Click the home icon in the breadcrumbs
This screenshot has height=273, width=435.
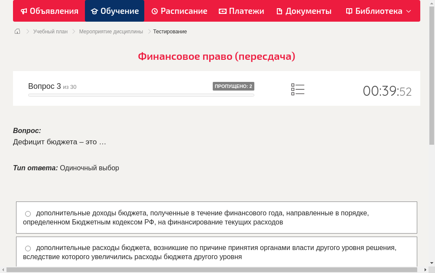coord(17,31)
